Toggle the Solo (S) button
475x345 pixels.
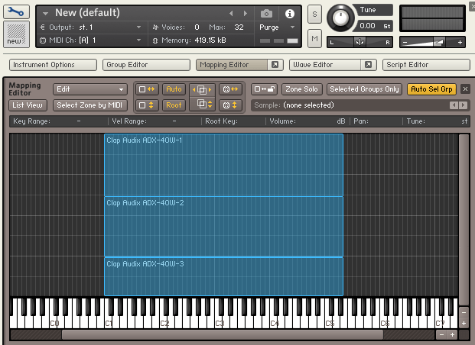tap(314, 15)
